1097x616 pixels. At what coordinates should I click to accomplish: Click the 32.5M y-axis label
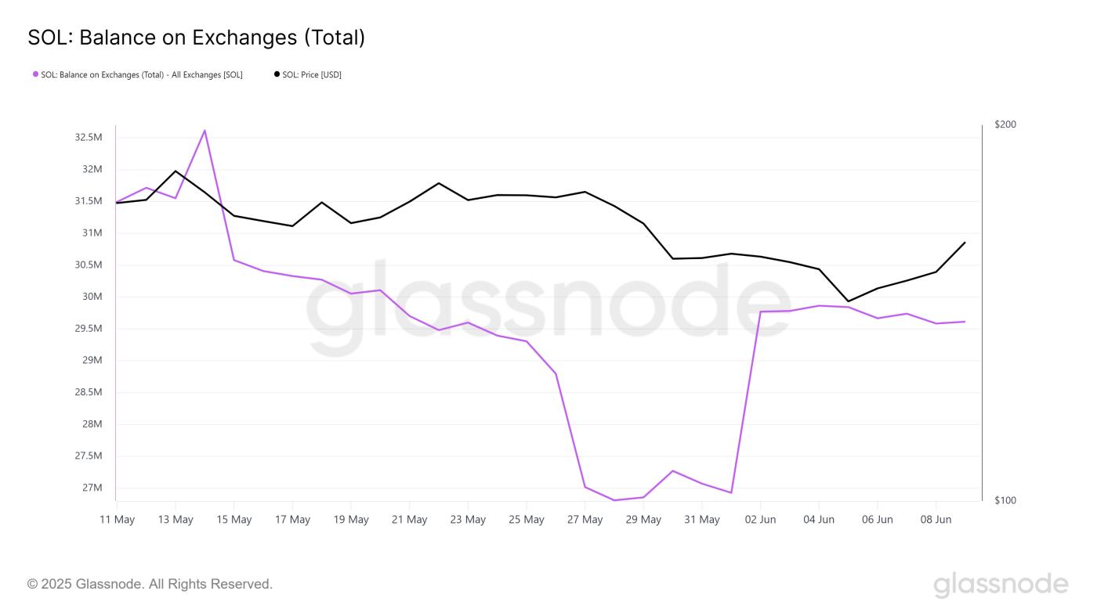(x=89, y=138)
